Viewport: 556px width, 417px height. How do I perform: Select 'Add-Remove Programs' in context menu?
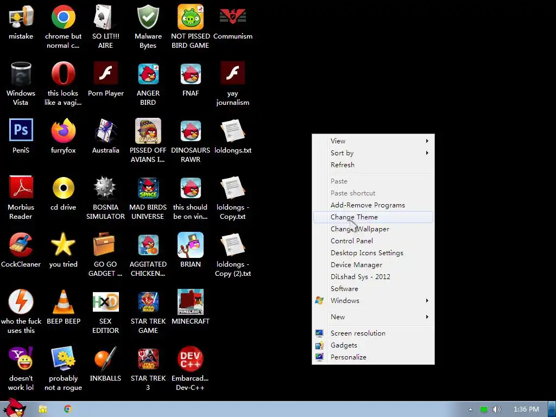pyautogui.click(x=373, y=205)
